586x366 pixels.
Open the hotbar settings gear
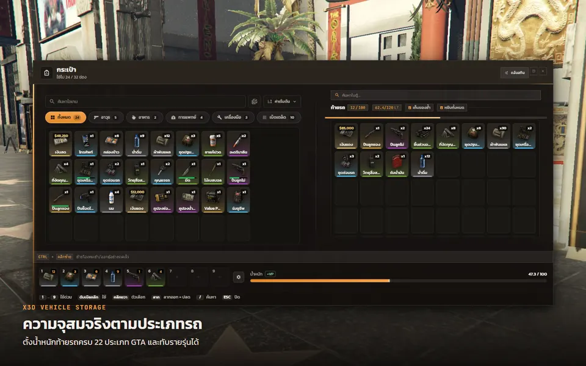pyautogui.click(x=239, y=277)
